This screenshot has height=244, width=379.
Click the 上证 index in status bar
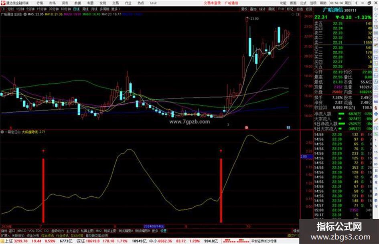[9, 241]
